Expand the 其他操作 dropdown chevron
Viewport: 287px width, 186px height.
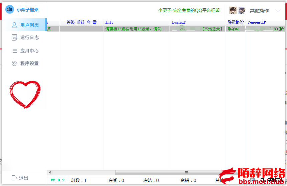[278, 11]
